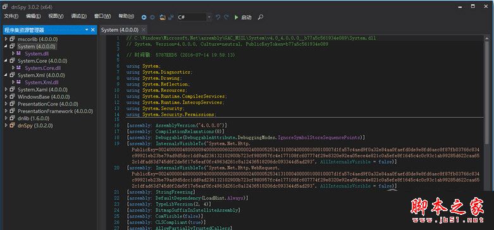The height and width of the screenshot is (230, 494).
Task: Click the System assembly icon
Action: (12, 46)
